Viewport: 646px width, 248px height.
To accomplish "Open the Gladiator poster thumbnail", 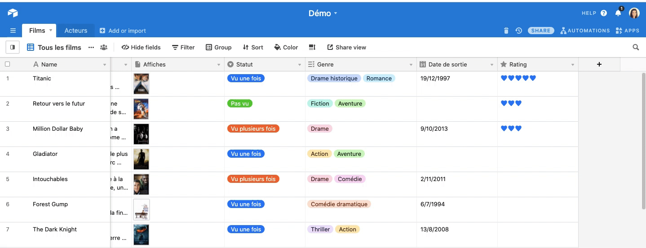I will (x=141, y=159).
